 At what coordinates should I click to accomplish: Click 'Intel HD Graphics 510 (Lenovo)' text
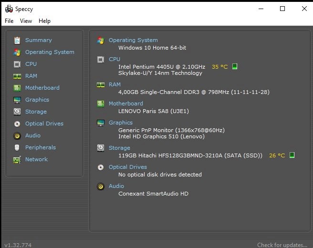[x=161, y=137]
